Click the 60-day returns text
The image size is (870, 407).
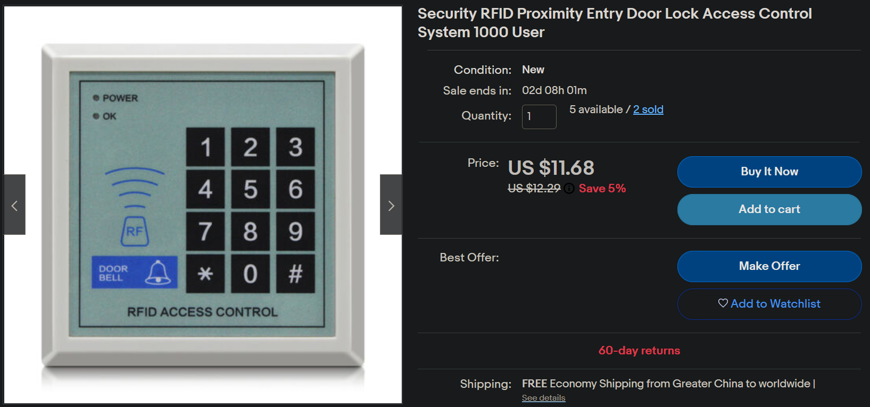[639, 351]
